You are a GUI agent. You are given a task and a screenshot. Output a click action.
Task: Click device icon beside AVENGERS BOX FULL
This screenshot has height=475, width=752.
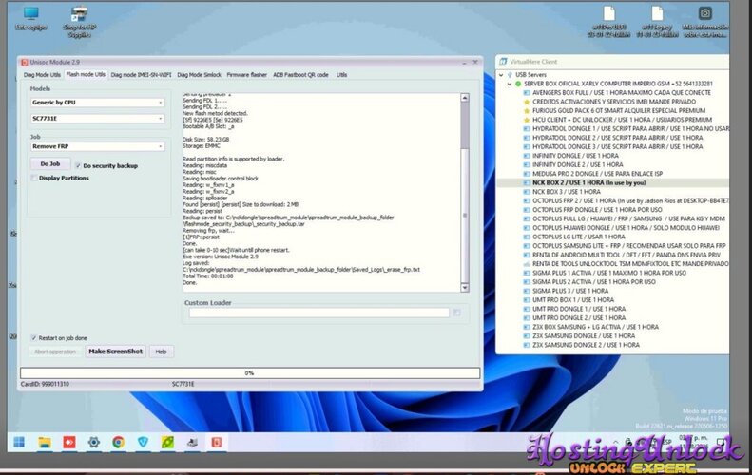(527, 93)
